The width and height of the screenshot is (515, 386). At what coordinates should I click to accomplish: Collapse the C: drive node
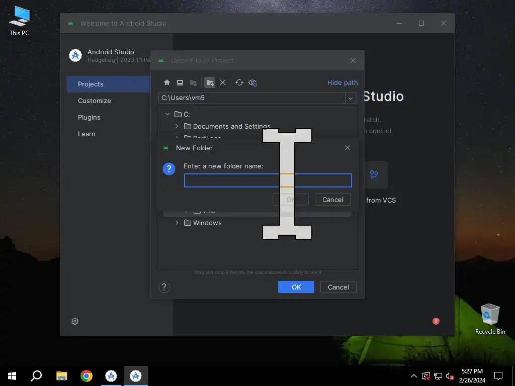167,114
